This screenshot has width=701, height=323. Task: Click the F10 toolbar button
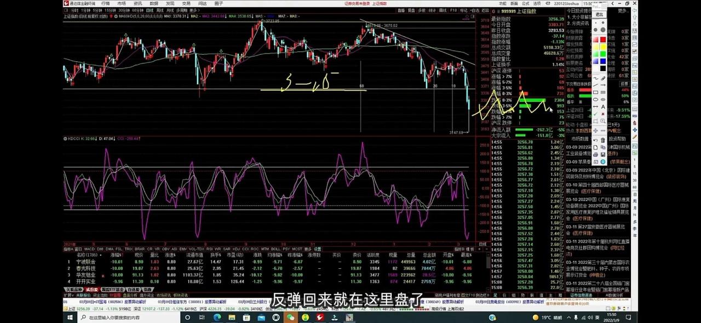point(453,10)
